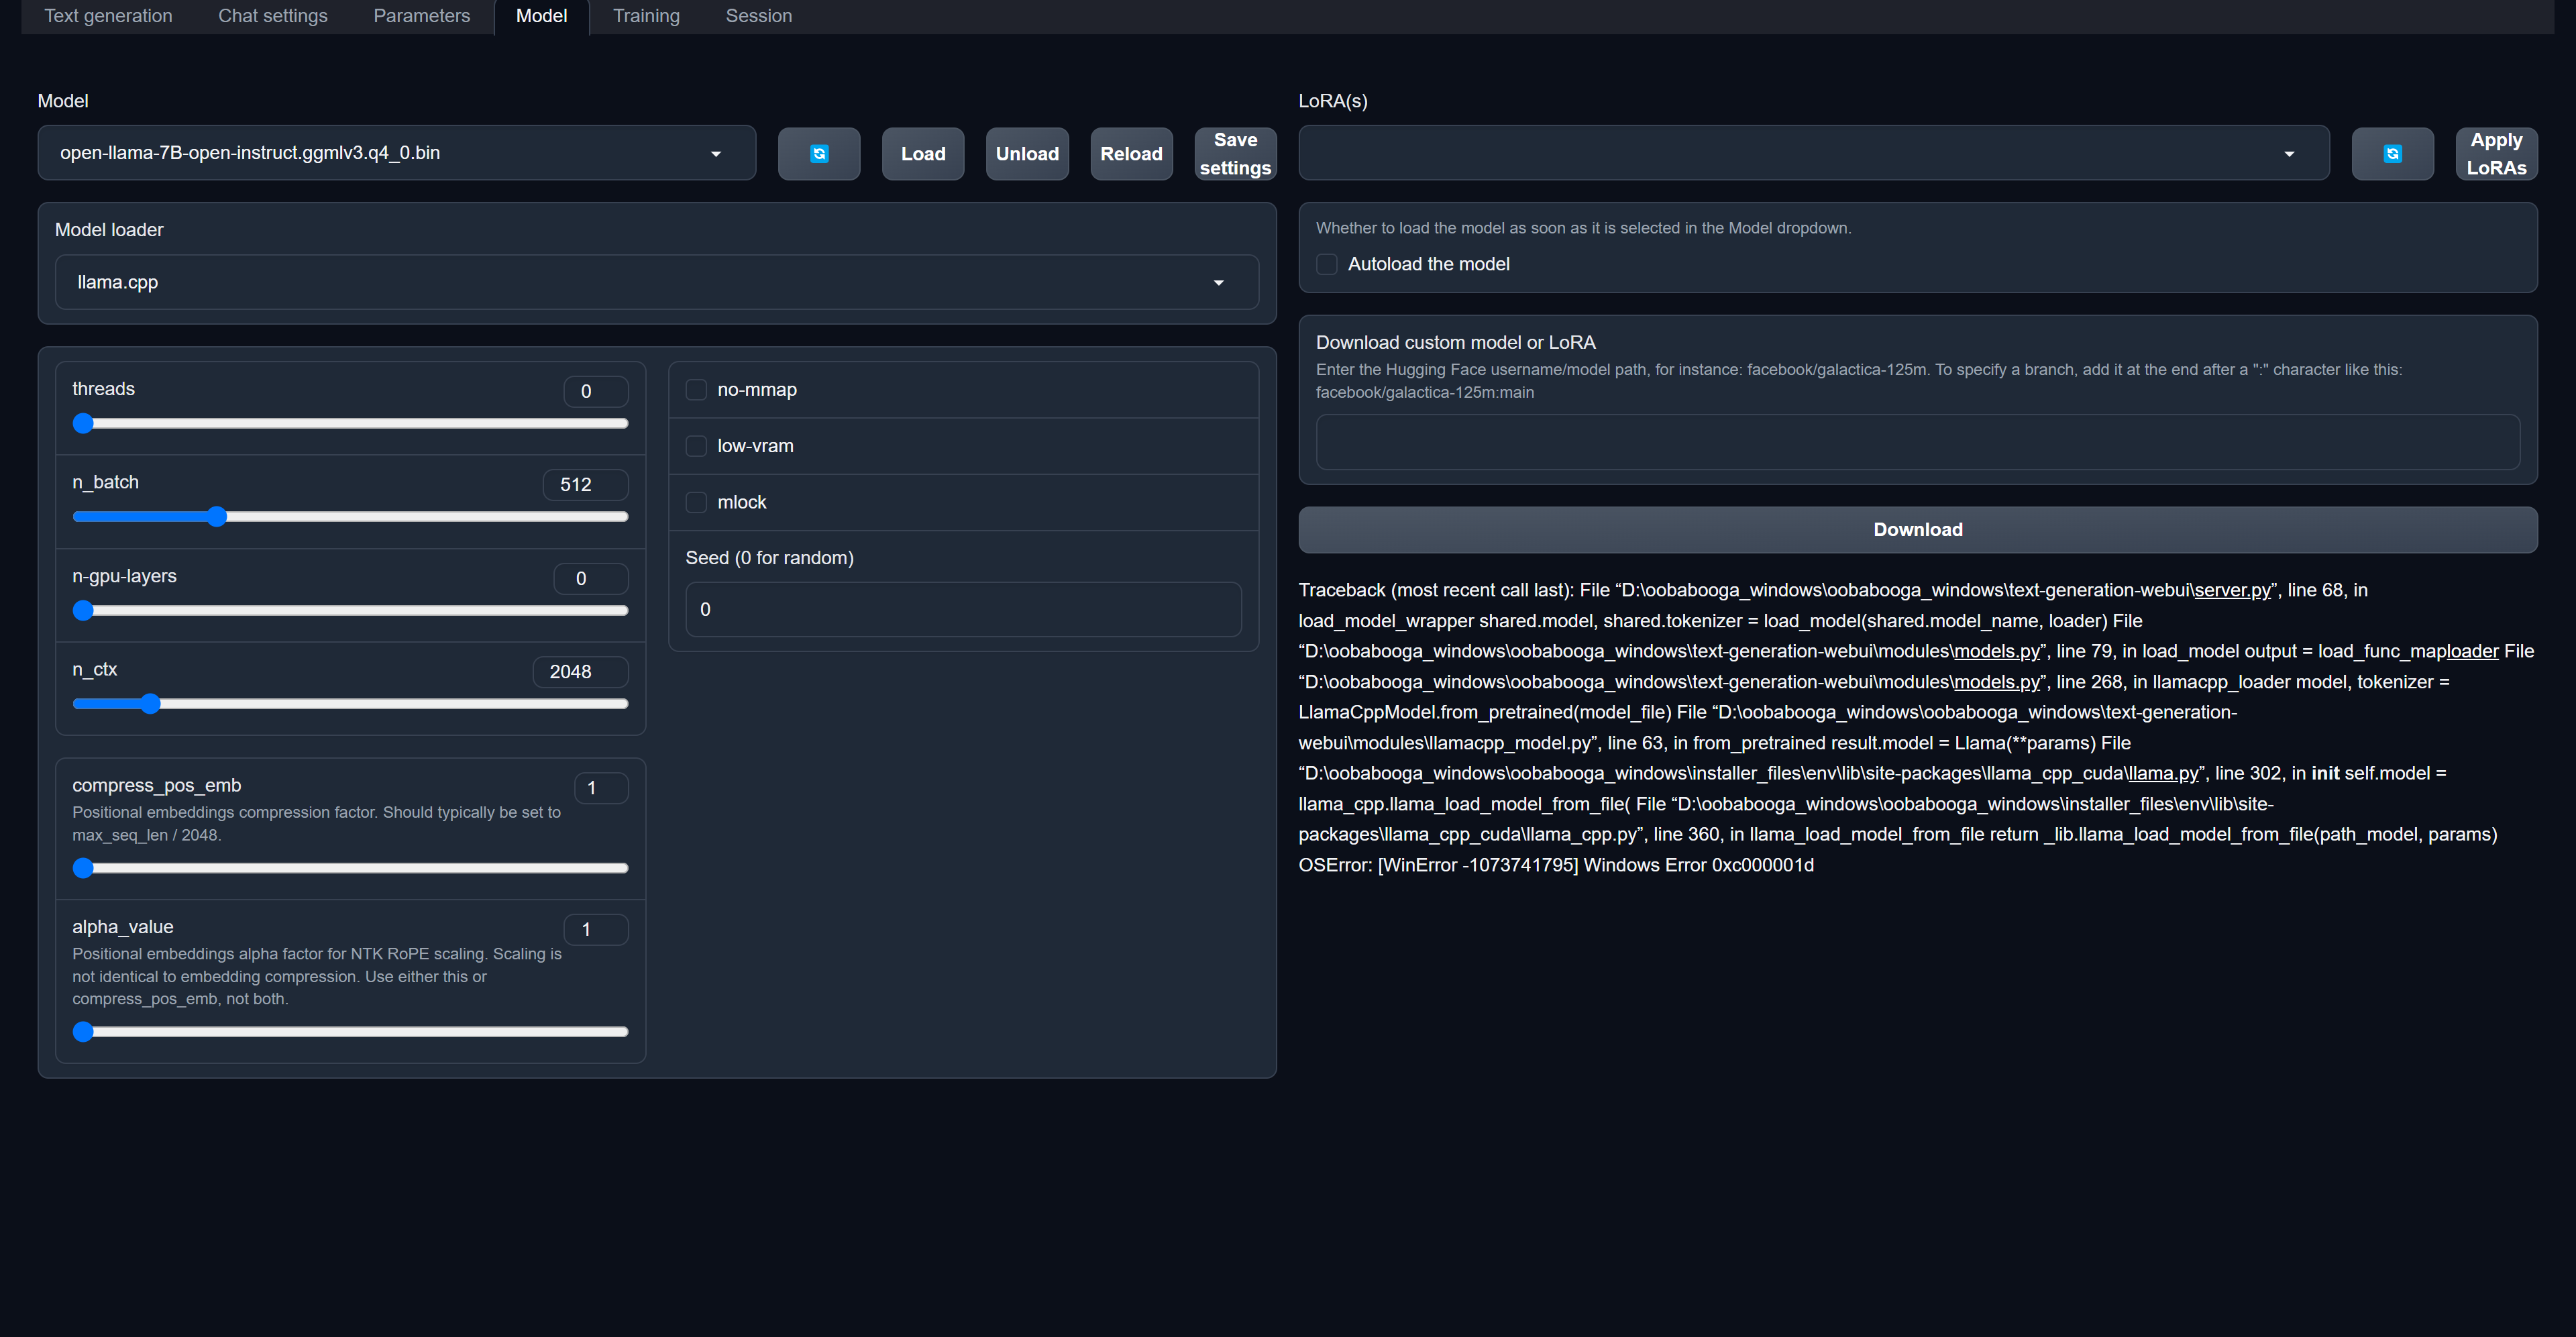Click the Download button
This screenshot has width=2576, height=1337.
(x=1917, y=530)
